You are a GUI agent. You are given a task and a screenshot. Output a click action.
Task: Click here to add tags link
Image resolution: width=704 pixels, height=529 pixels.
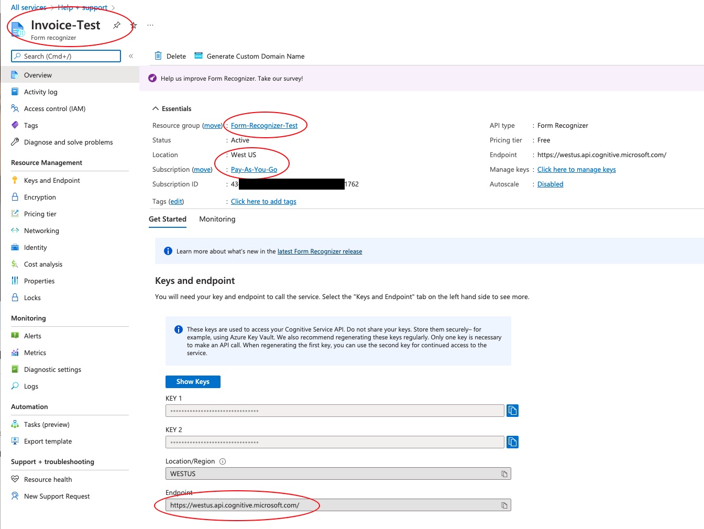(x=263, y=202)
